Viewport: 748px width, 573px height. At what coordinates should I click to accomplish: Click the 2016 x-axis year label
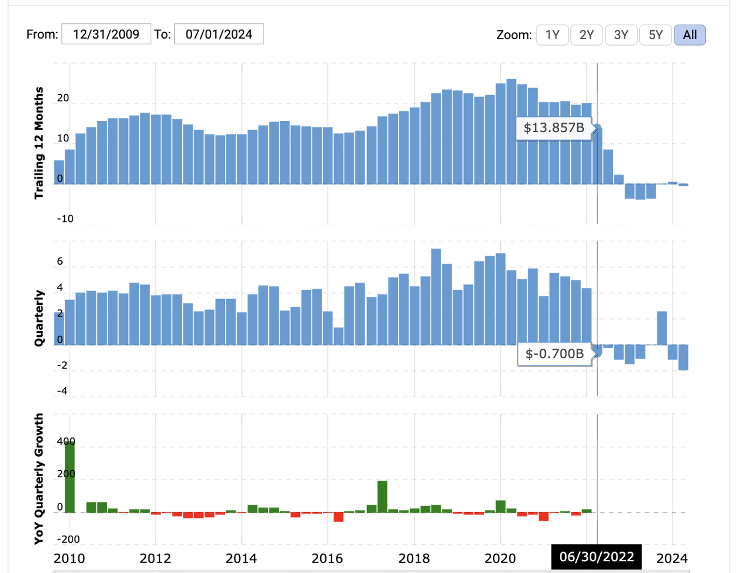click(327, 558)
